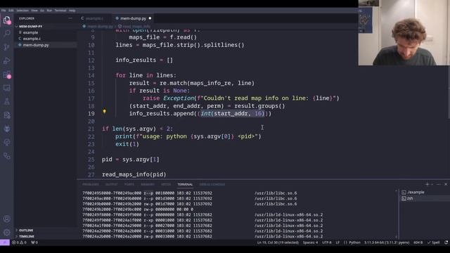Open the Explorer view in activity bar
The image size is (450, 253).
click(x=7, y=20)
